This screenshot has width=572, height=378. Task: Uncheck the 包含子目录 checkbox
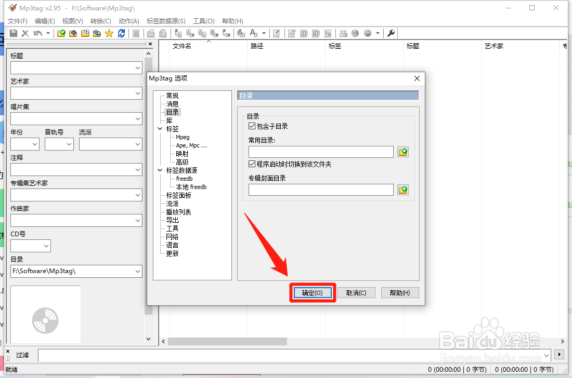tap(252, 126)
